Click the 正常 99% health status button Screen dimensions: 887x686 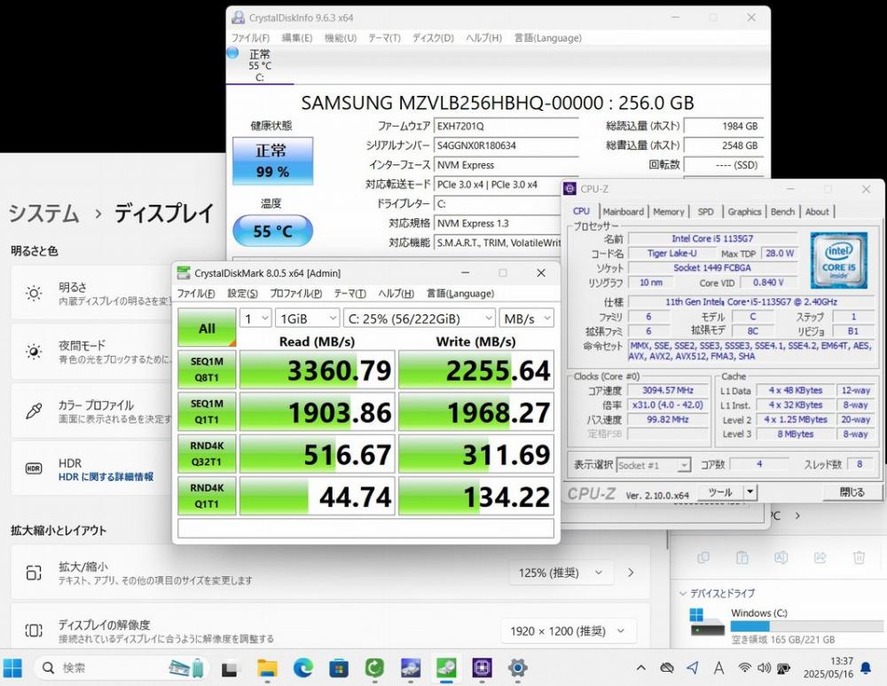272,161
